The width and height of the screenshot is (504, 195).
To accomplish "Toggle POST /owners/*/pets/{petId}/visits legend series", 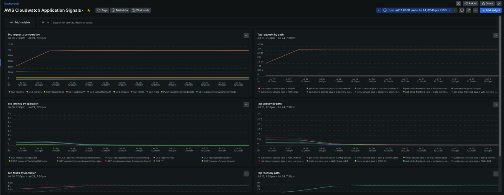I will tap(27, 161).
